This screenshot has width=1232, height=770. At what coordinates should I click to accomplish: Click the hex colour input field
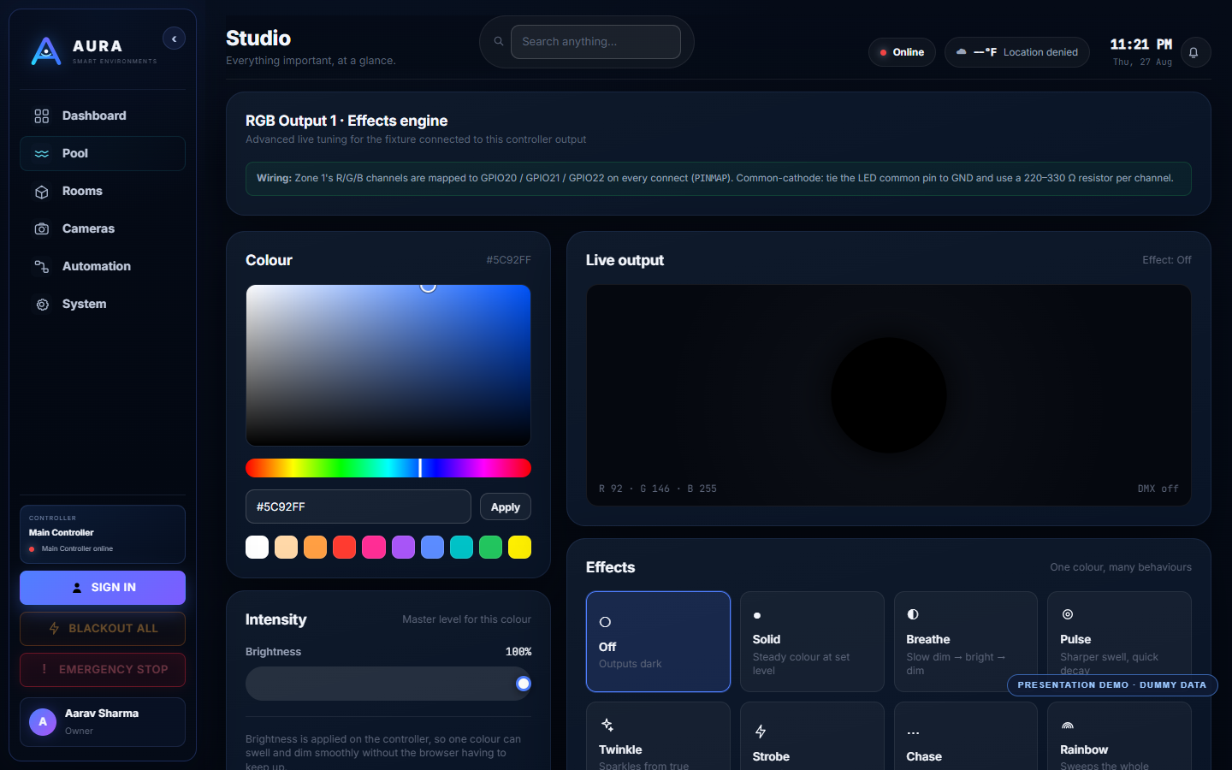(x=358, y=506)
